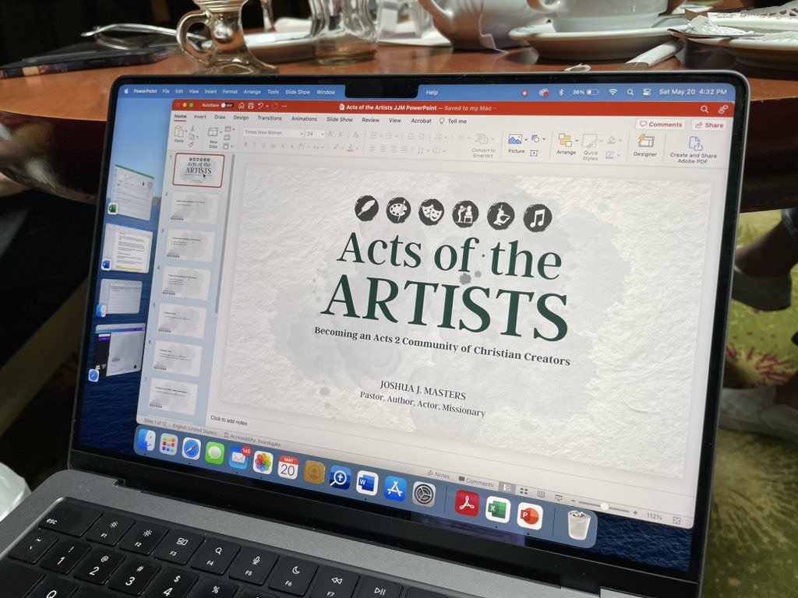Click the Wi-Fi icon in menu bar
This screenshot has height=598, width=798.
click(613, 92)
